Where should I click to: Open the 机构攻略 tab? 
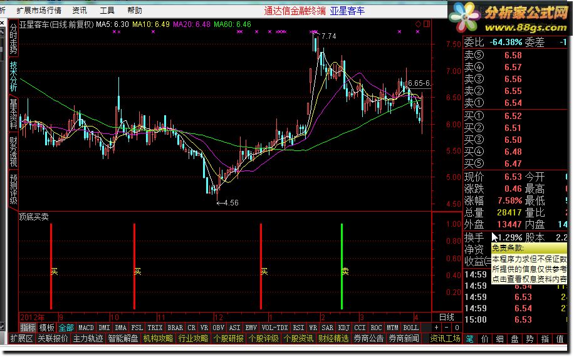(158, 339)
